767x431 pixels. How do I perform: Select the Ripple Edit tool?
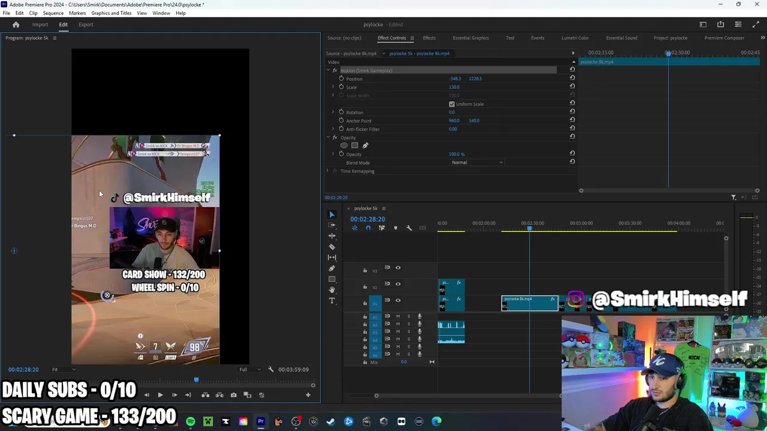332,236
